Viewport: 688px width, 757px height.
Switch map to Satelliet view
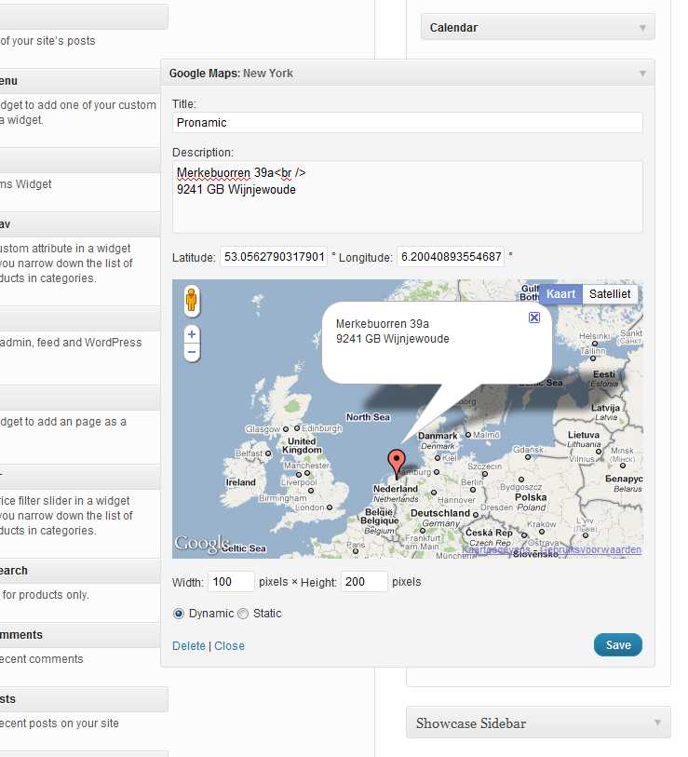(610, 294)
